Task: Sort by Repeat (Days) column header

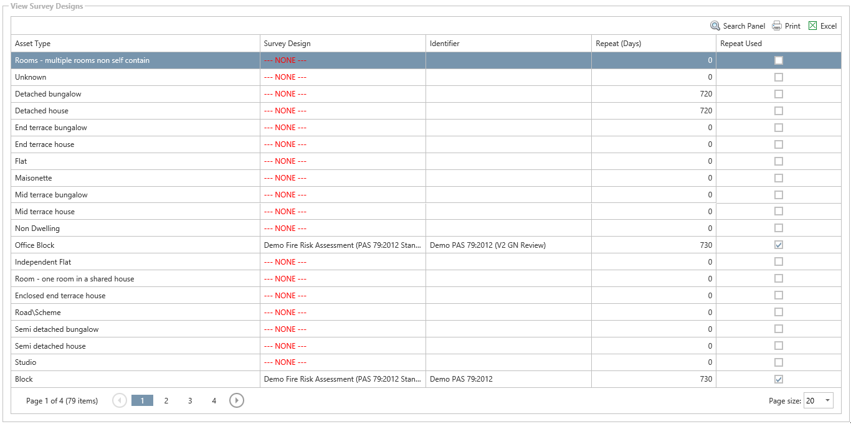Action: (x=618, y=44)
